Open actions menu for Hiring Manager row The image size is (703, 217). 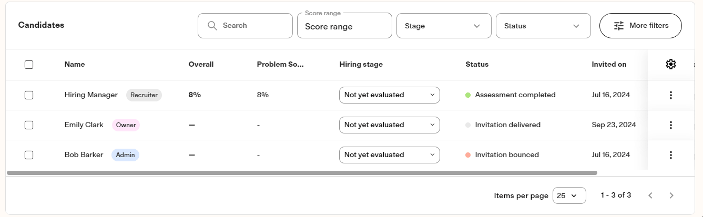click(x=670, y=95)
